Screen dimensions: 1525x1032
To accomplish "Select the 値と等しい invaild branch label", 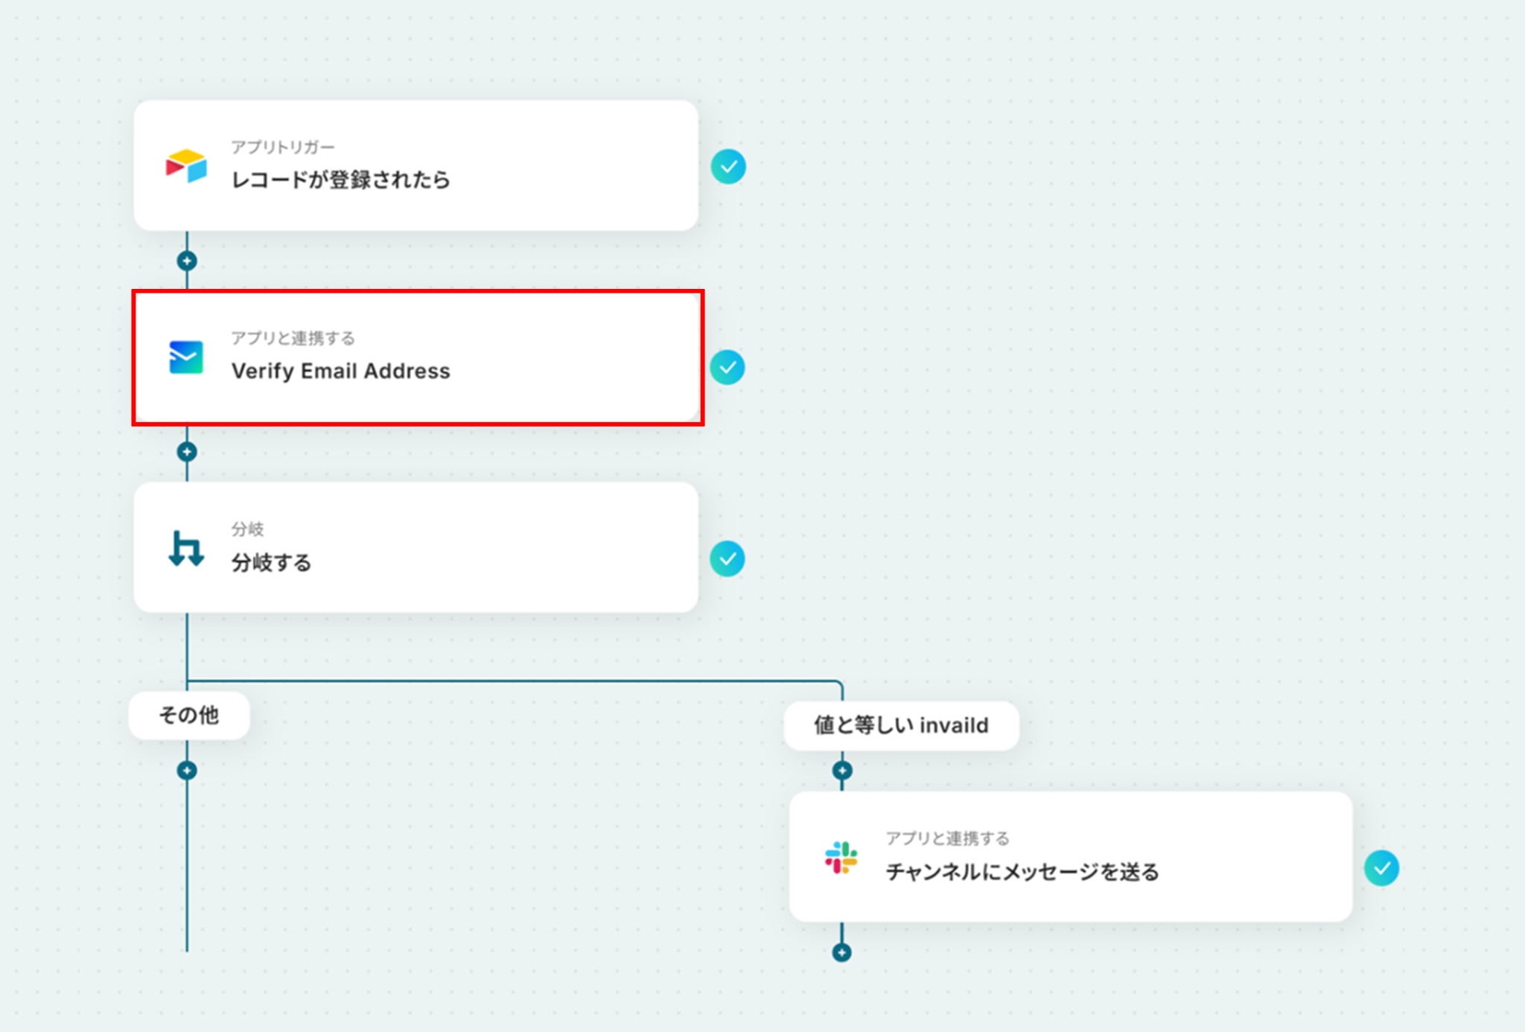I will pyautogui.click(x=901, y=725).
